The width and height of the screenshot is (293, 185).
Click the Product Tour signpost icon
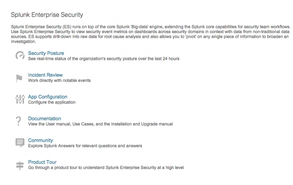click(x=20, y=166)
